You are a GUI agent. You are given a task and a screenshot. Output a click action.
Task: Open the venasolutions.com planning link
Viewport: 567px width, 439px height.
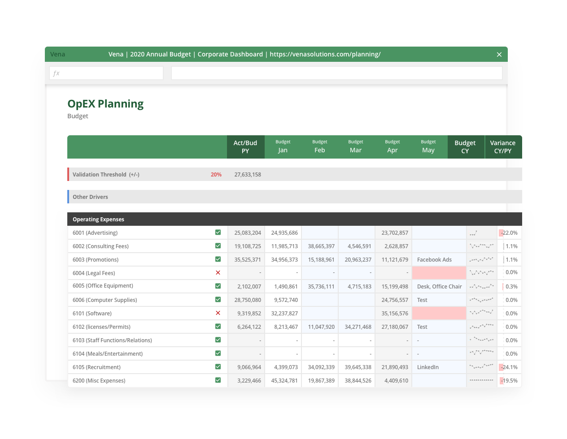click(324, 54)
